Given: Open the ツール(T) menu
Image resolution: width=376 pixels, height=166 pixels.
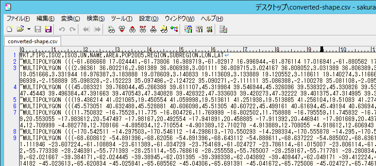Looking at the screenshot, I should [122, 19].
